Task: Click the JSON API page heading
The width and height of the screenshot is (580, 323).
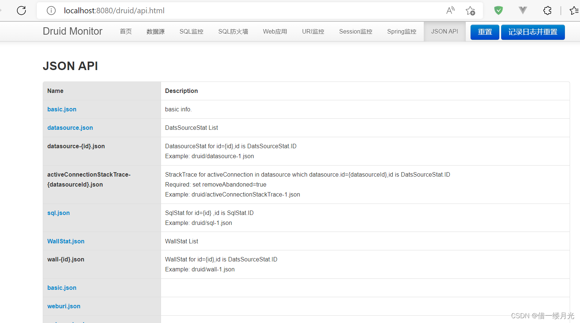Action: point(70,66)
